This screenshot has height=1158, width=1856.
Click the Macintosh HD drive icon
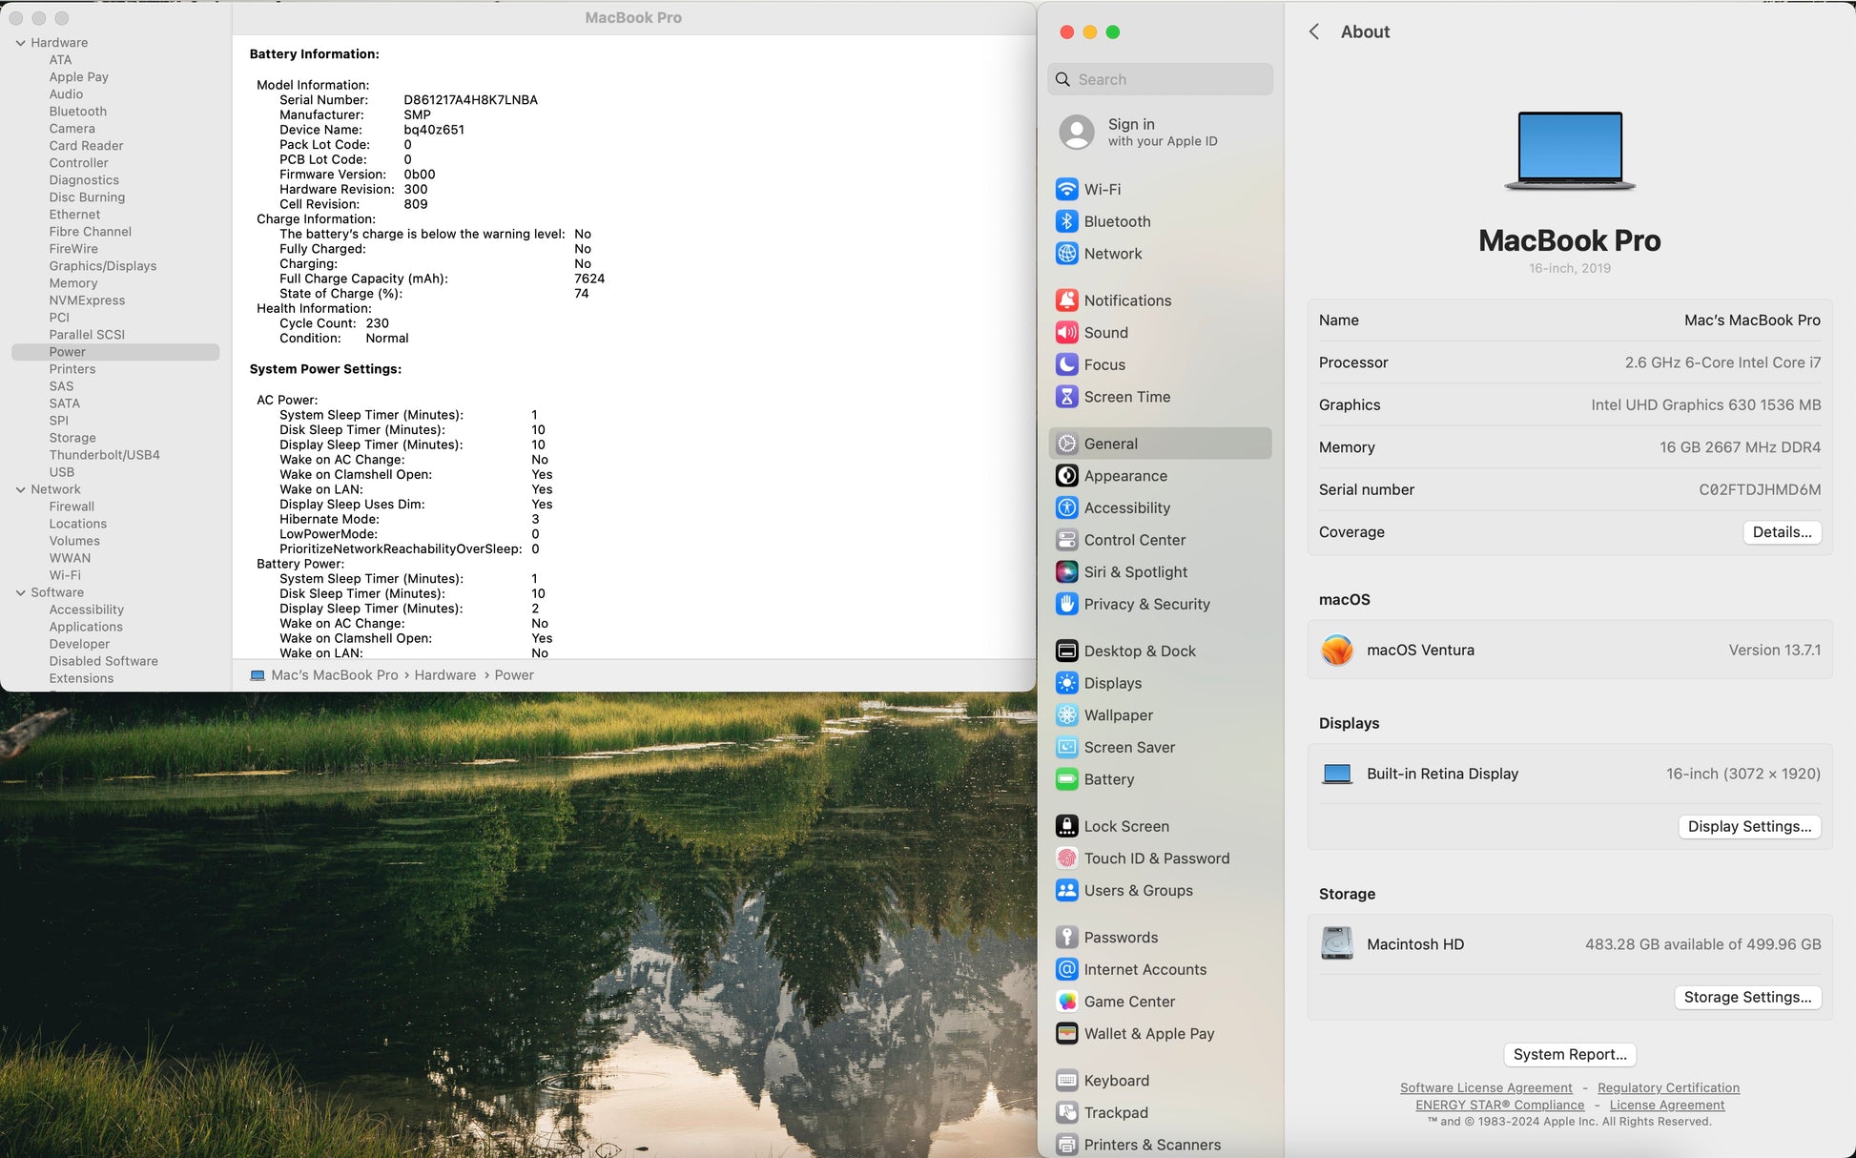(1336, 943)
